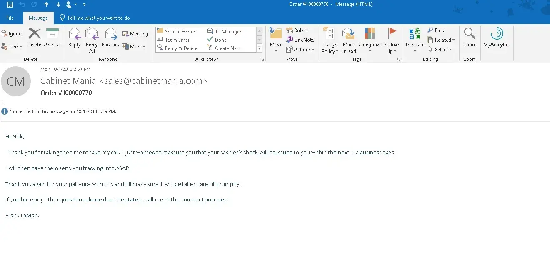550x279 pixels.
Task: Select the Message ribbon tab
Action: point(38,18)
